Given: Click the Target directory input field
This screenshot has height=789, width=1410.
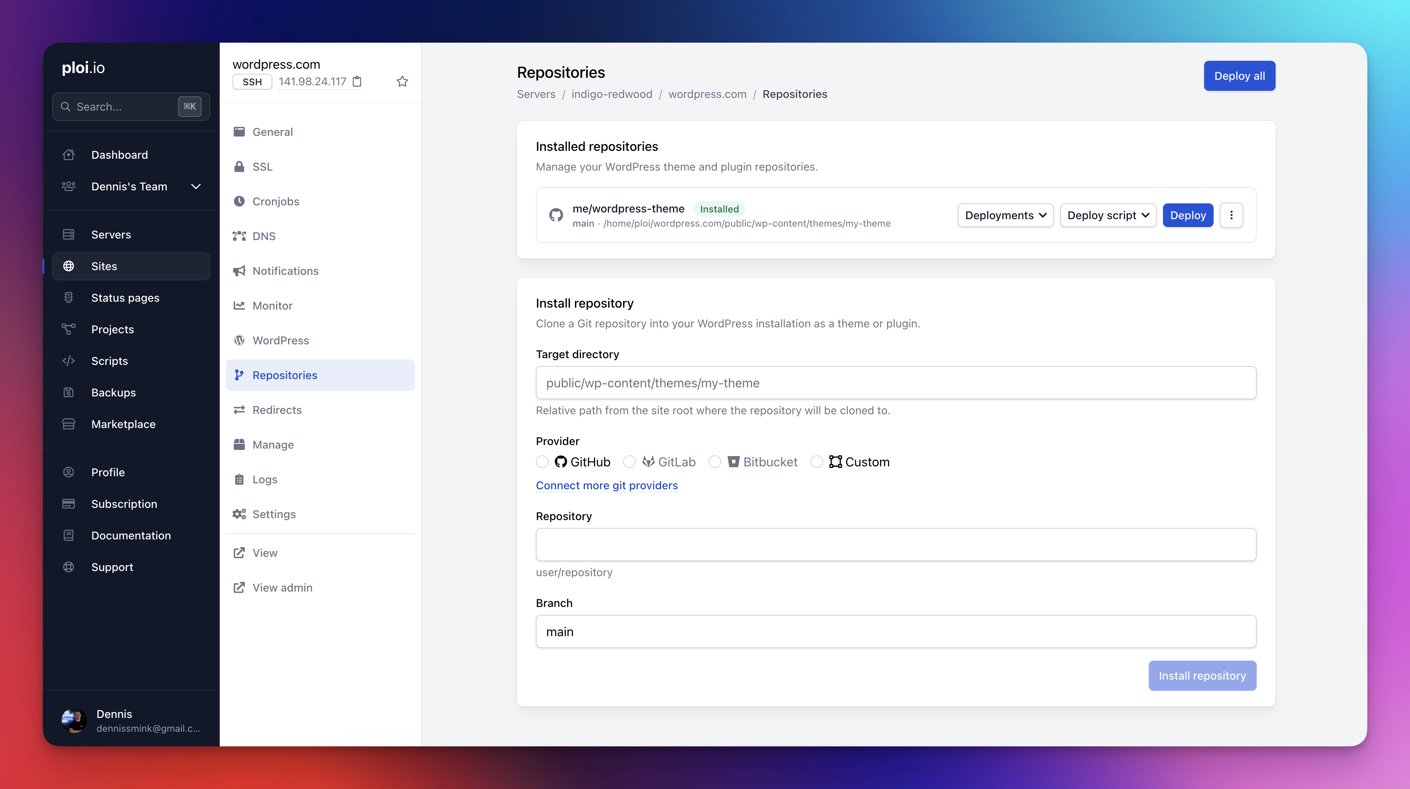Looking at the screenshot, I should [895, 383].
